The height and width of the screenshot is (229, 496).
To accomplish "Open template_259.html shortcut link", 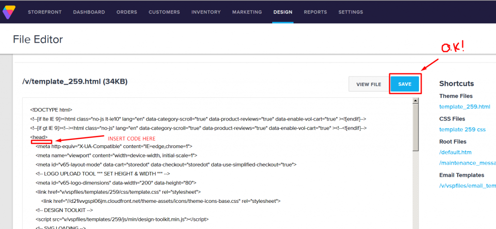I will point(465,107).
